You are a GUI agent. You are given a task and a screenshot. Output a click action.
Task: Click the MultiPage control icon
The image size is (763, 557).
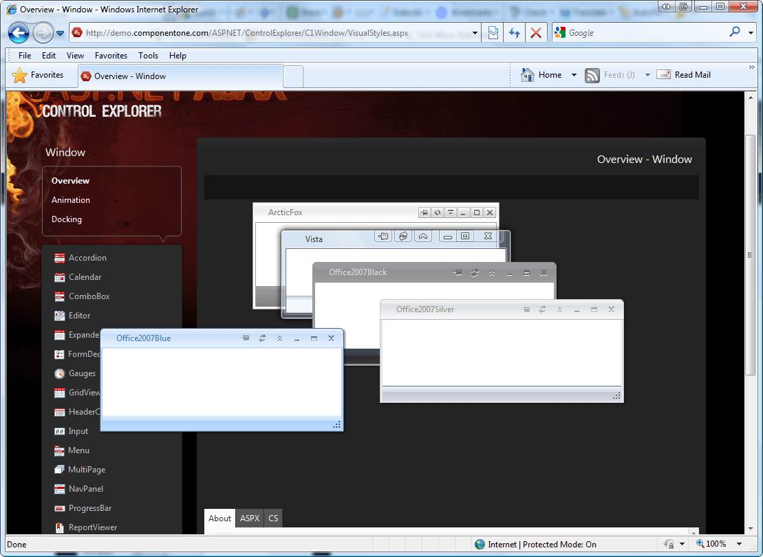59,470
